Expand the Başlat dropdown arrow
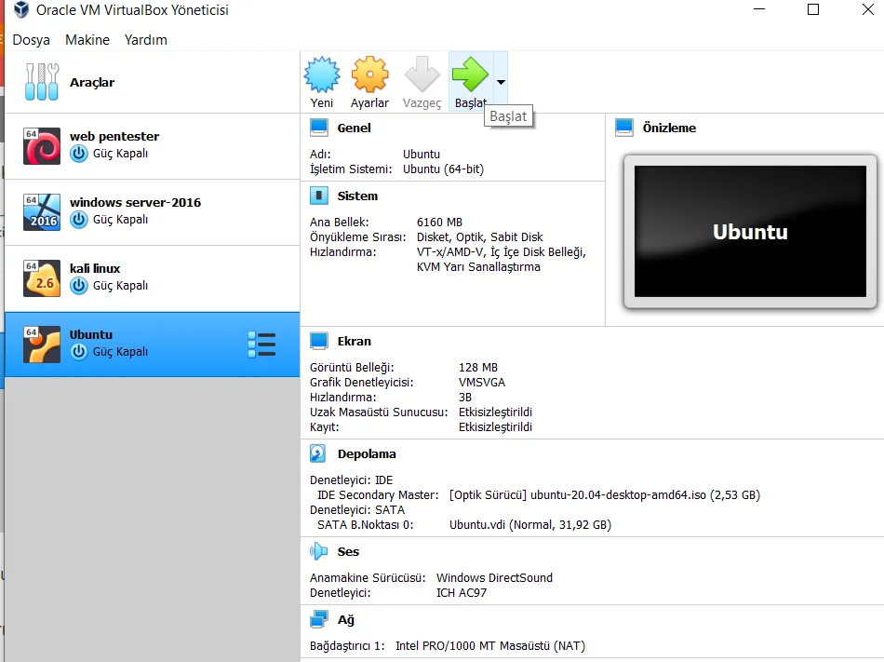This screenshot has width=884, height=662. 501,82
